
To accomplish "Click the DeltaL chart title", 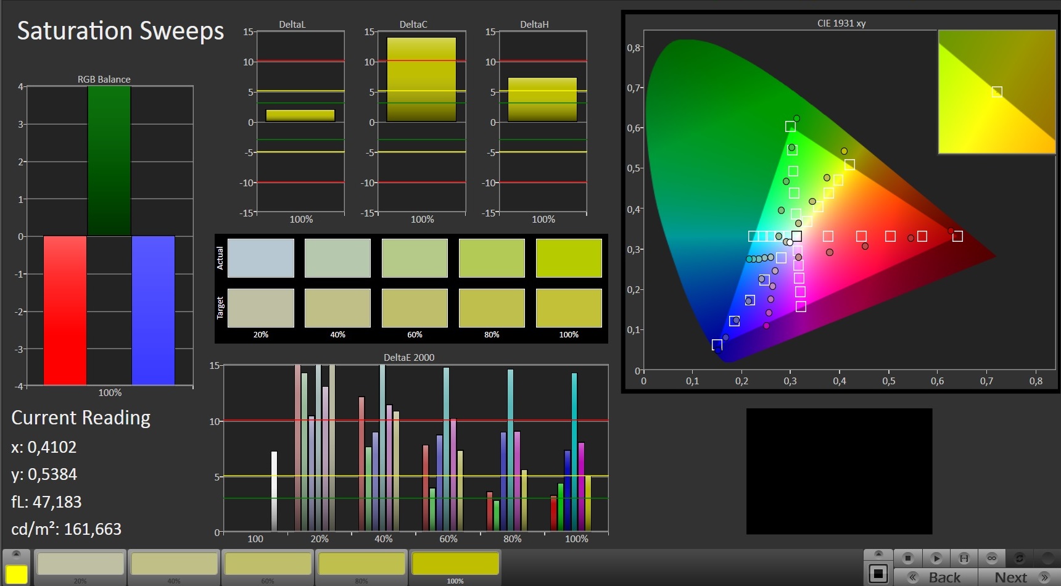I will [x=292, y=25].
